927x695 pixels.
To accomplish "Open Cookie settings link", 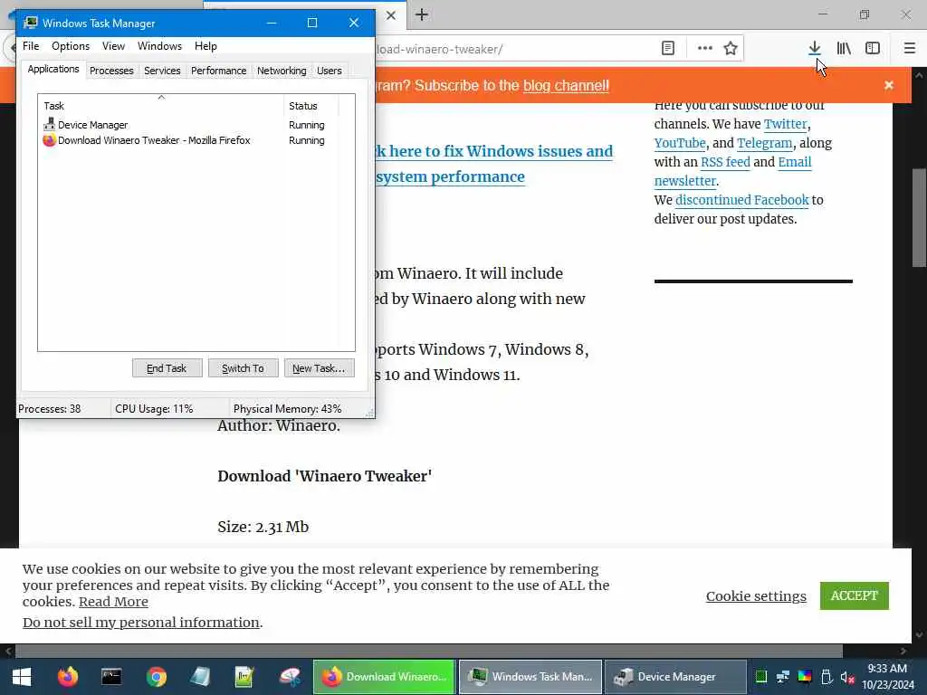I will [x=756, y=595].
